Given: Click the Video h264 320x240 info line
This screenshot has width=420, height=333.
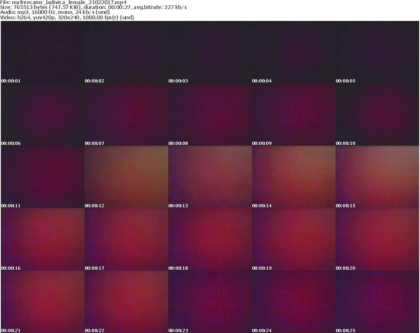Looking at the screenshot, I should pyautogui.click(x=67, y=17).
